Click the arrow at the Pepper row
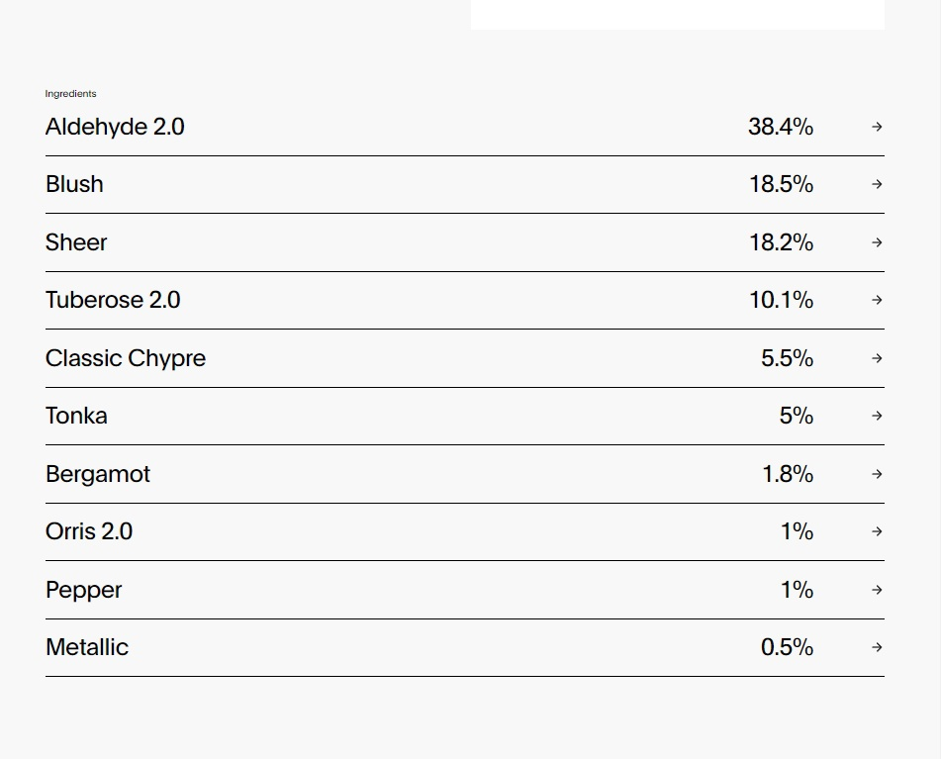The height and width of the screenshot is (759, 941). click(x=877, y=590)
